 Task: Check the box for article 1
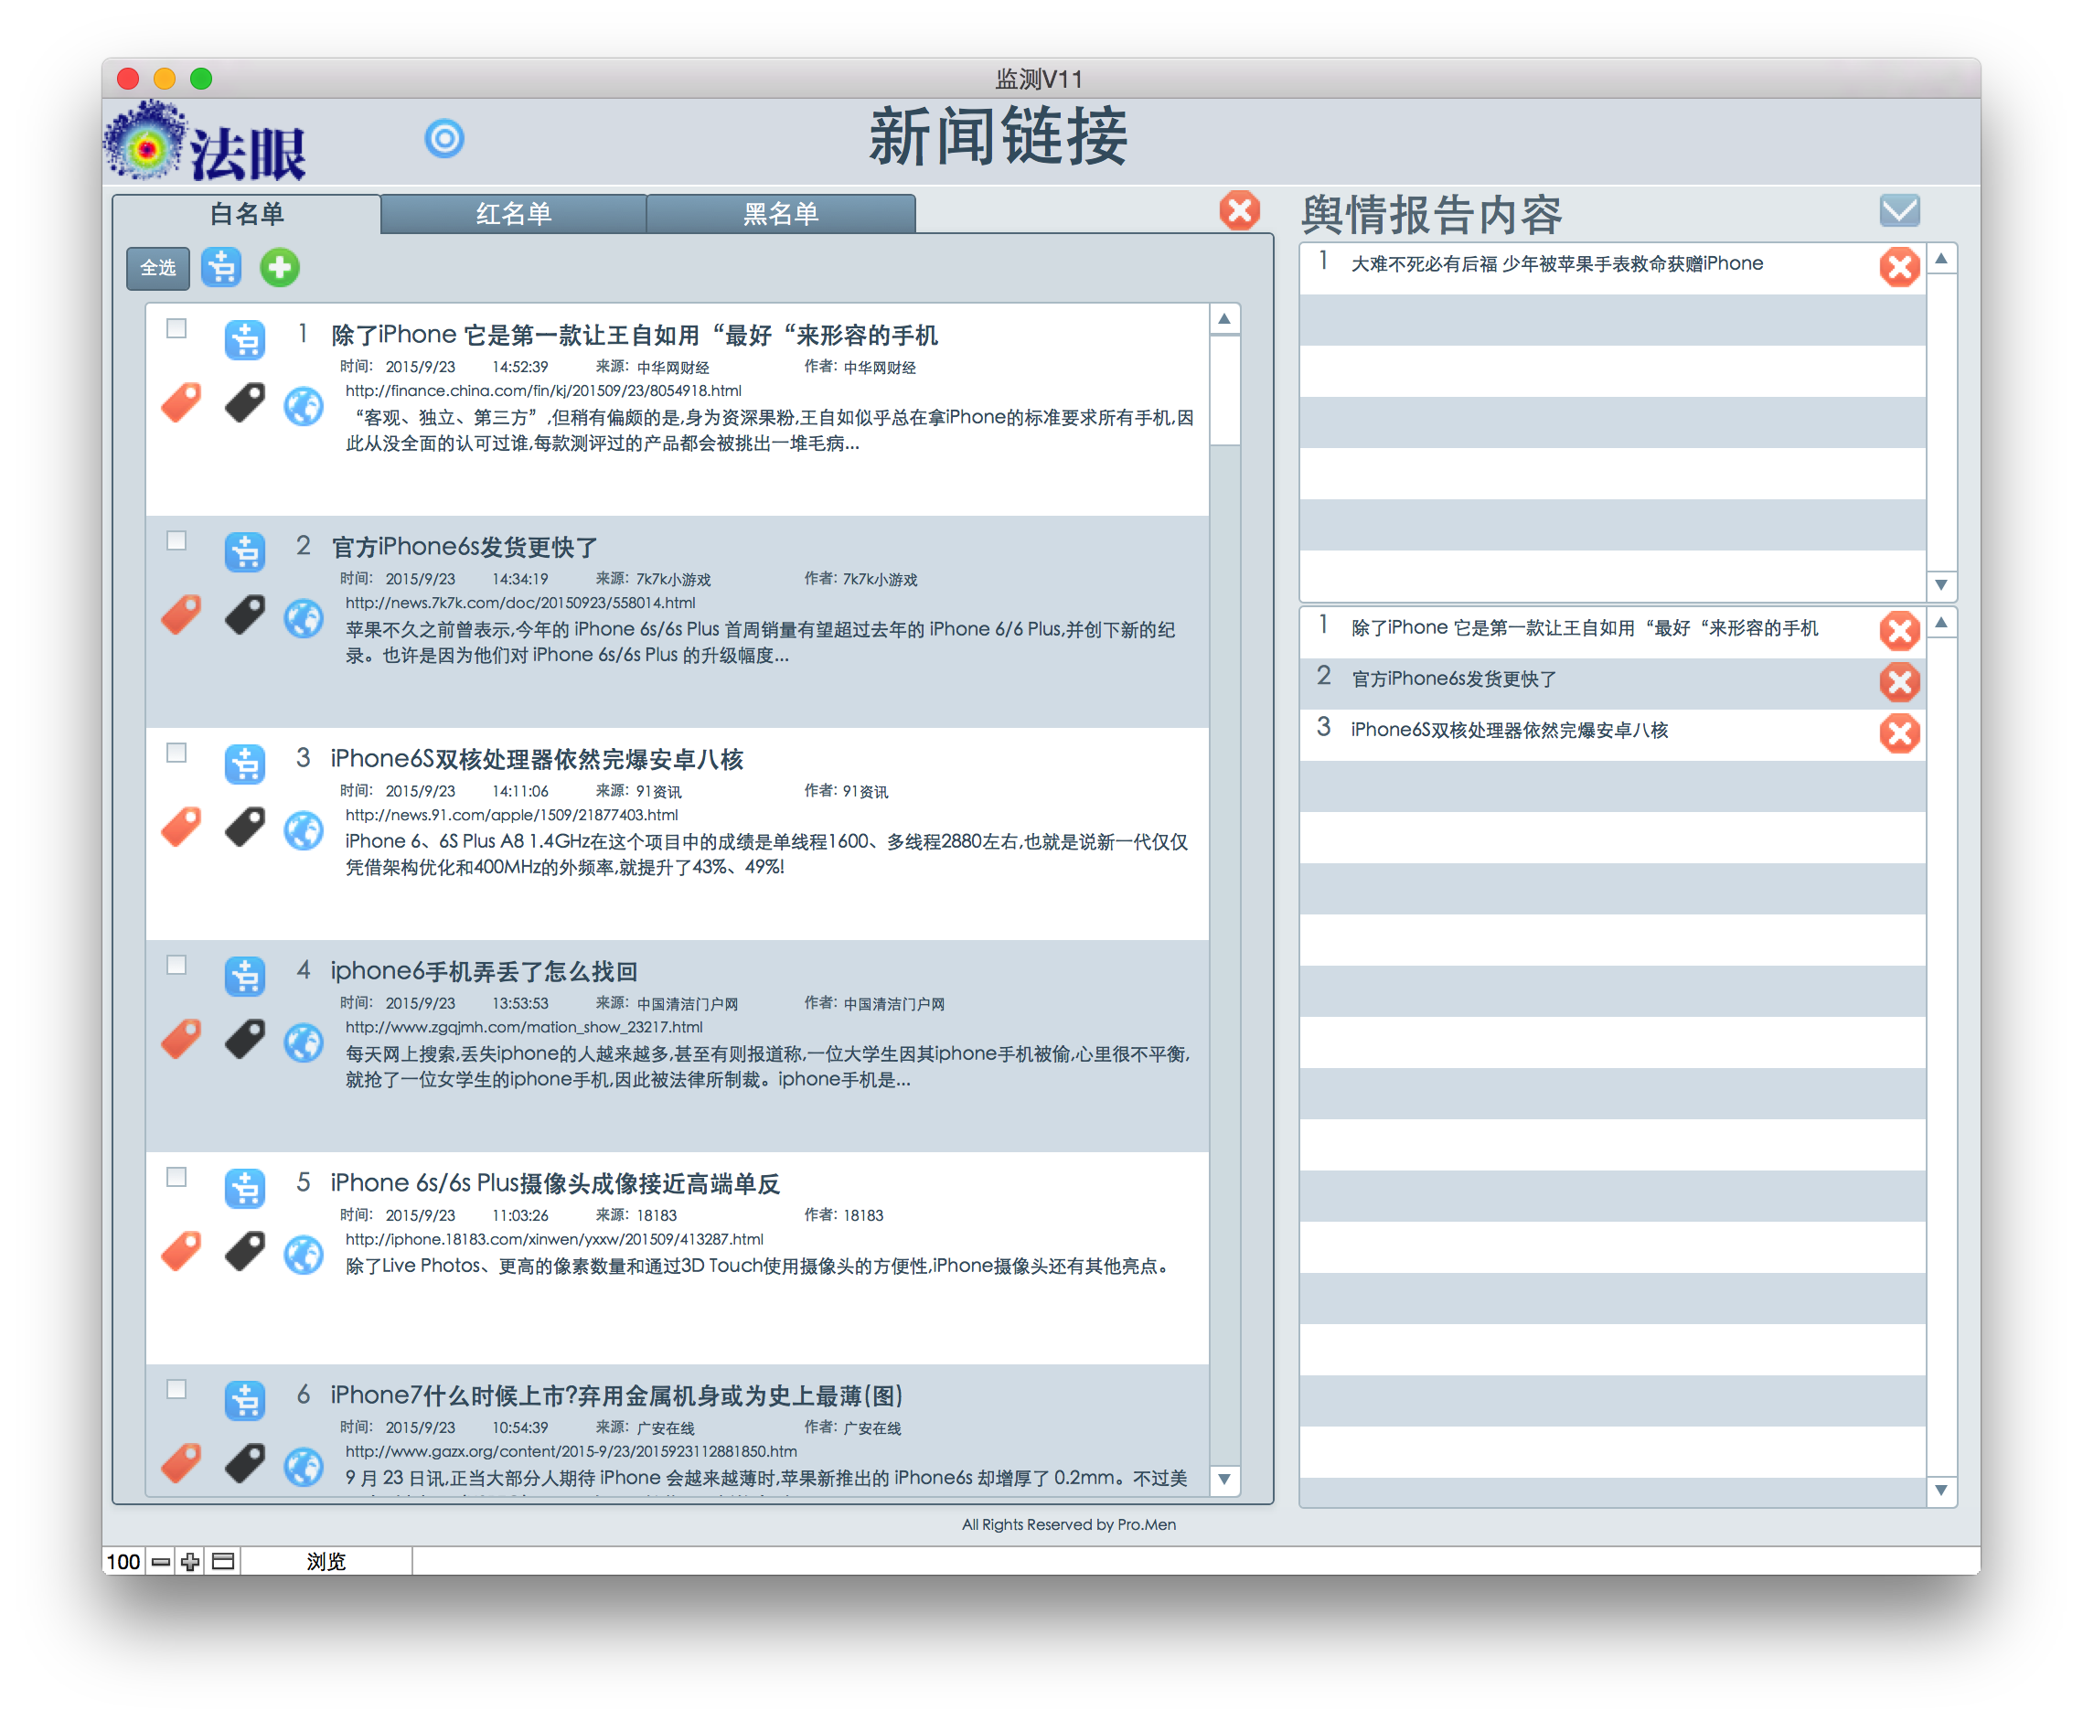point(176,328)
